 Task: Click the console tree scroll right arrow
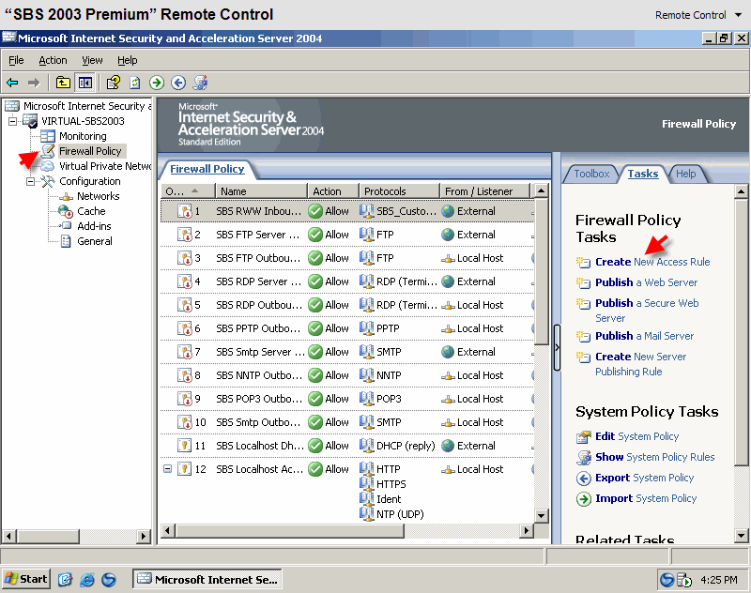point(144,536)
